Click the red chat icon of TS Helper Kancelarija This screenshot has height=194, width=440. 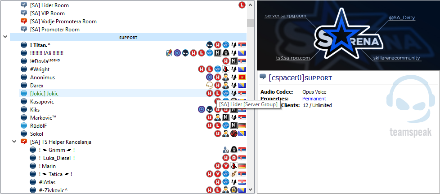[24, 142]
